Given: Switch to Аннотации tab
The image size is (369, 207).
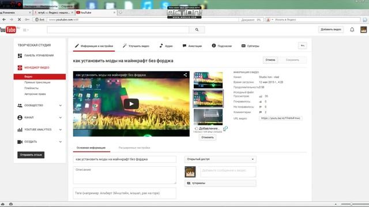Looking at the screenshot, I should tap(192, 46).
